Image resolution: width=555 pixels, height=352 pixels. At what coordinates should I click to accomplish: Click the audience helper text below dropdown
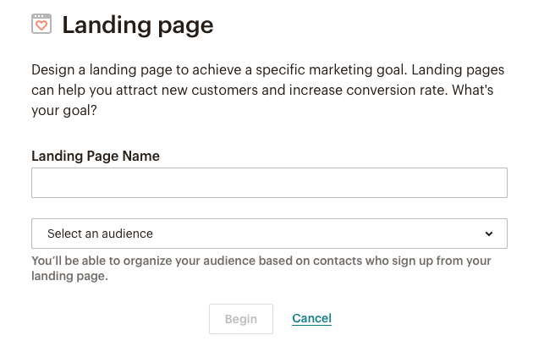[x=261, y=268]
